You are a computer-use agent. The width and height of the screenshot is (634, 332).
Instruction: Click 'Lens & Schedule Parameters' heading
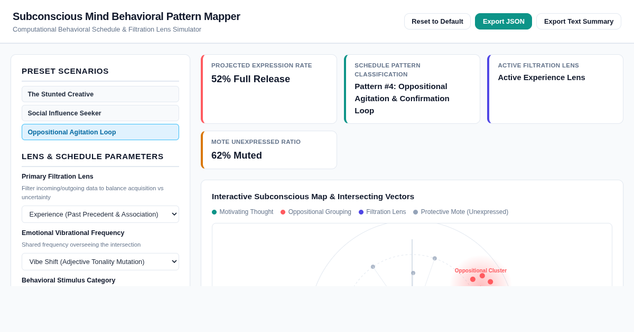92,157
